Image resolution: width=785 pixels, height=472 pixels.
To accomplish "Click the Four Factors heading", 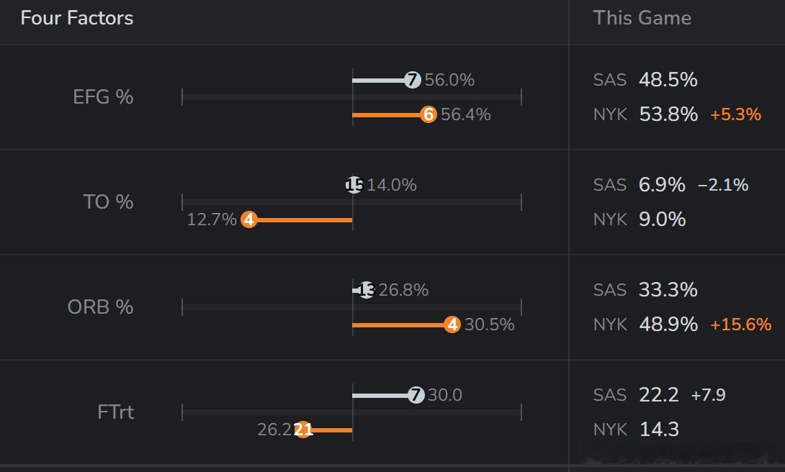I will click(x=77, y=18).
